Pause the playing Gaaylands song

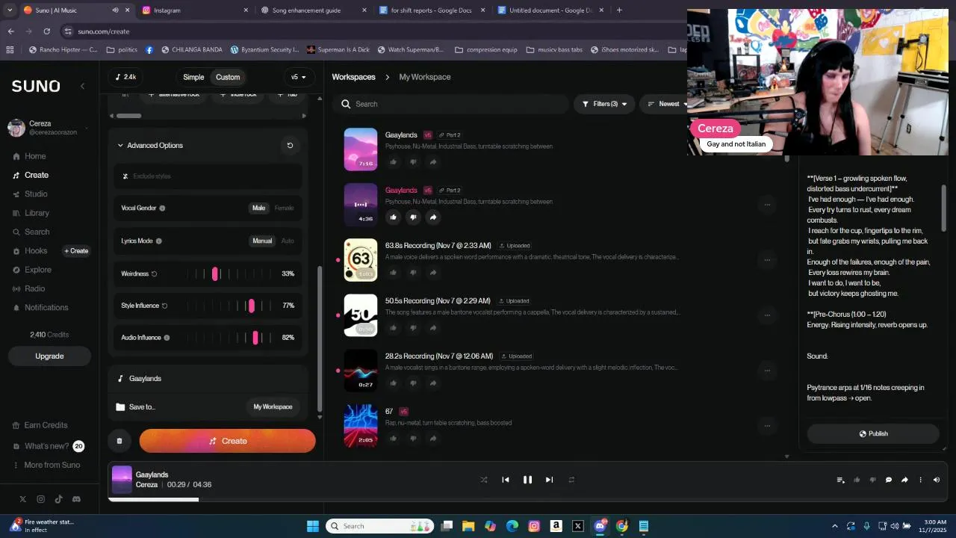(x=527, y=480)
